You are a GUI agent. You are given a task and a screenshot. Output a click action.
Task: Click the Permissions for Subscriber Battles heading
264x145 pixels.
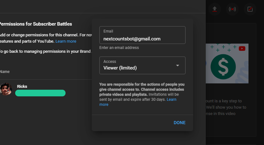click(36, 24)
